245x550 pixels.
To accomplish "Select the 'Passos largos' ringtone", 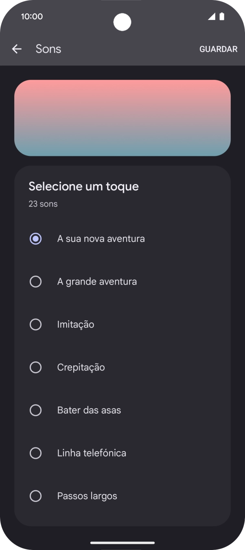I will pyautogui.click(x=35, y=496).
